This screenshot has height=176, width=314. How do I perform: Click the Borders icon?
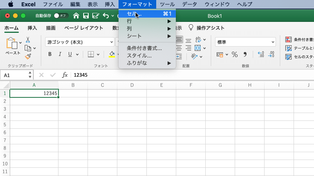[91, 54]
